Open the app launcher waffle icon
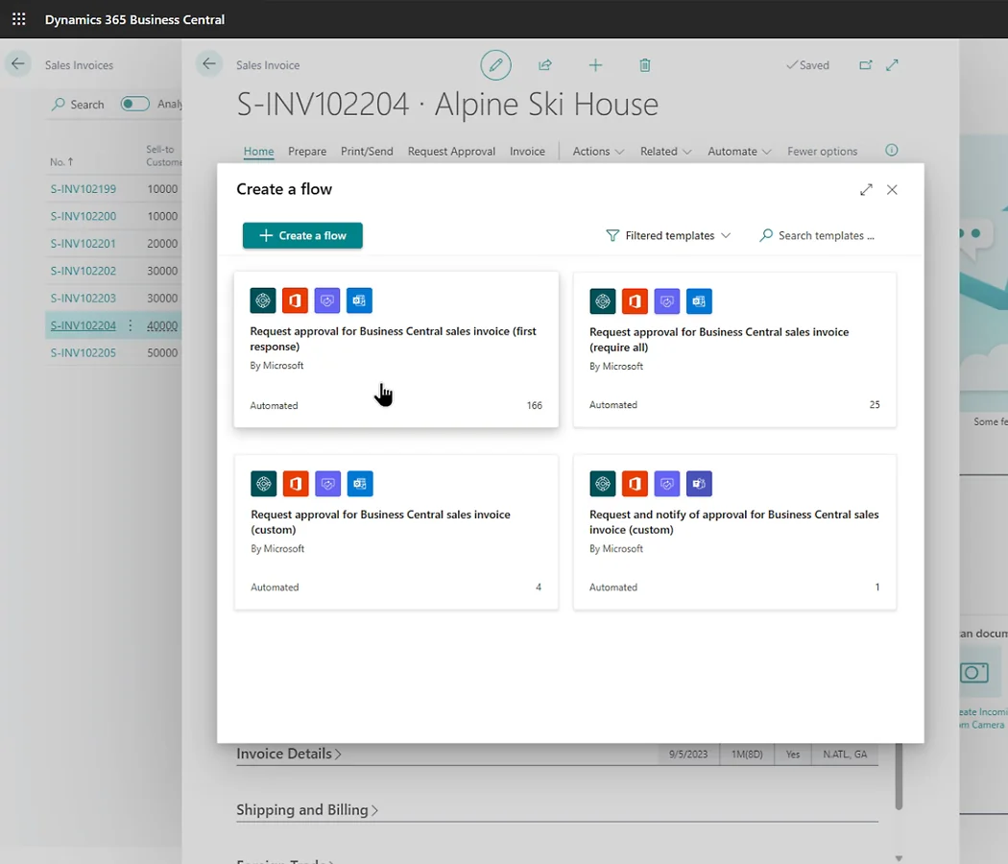 [18, 19]
